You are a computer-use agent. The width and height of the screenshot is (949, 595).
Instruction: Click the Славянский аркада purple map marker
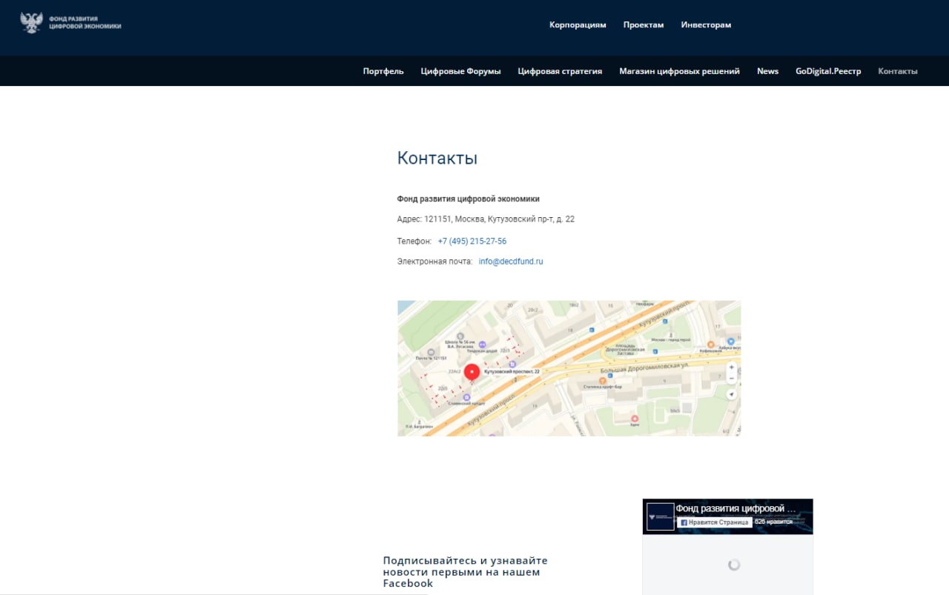[467, 397]
